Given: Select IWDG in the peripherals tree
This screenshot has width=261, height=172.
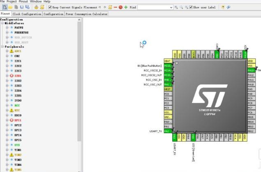Looking at the screenshot, I should (18, 100).
